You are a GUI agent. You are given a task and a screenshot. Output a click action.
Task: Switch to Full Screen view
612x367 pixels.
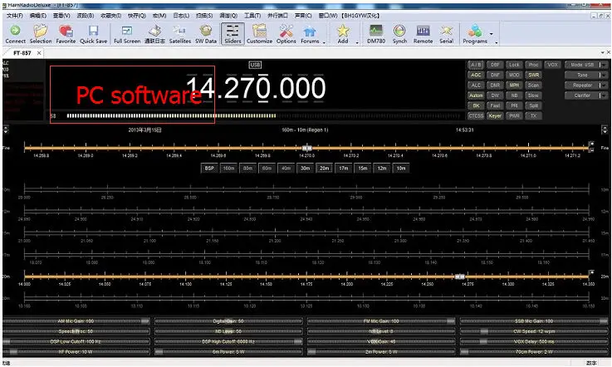pyautogui.click(x=127, y=34)
